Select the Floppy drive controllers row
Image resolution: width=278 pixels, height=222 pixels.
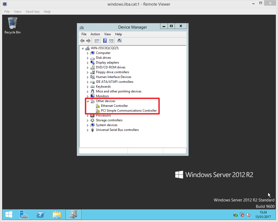pos(113,72)
